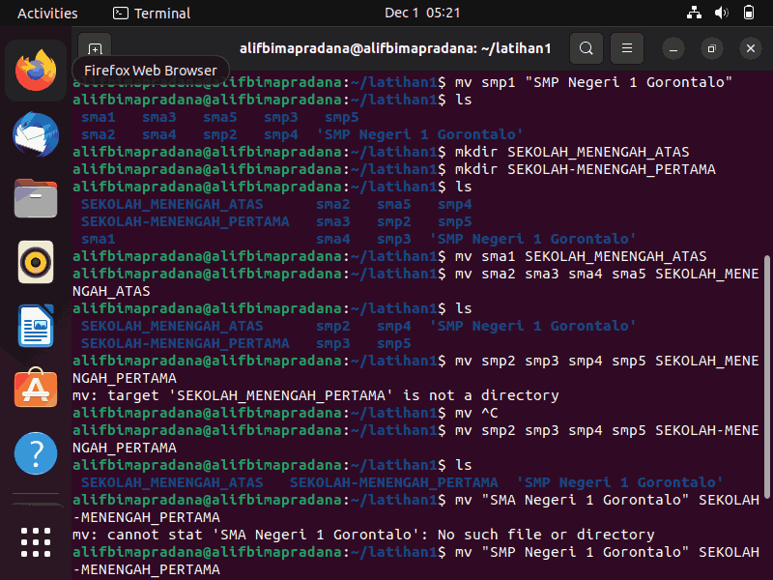773x580 pixels.
Task: Click the 'Firefox Web Browser' tooltip label
Action: (151, 71)
